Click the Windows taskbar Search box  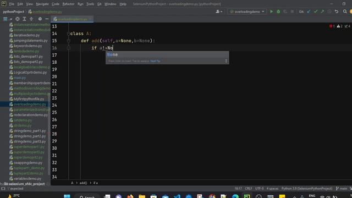[x=87, y=196]
